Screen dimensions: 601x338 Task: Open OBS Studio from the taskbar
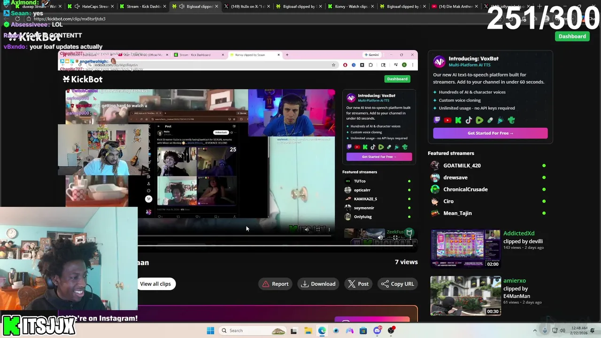(391, 330)
